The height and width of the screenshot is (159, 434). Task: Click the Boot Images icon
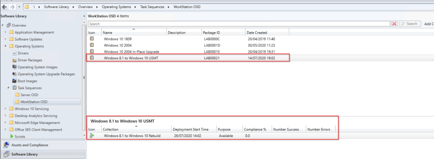click(x=15, y=81)
